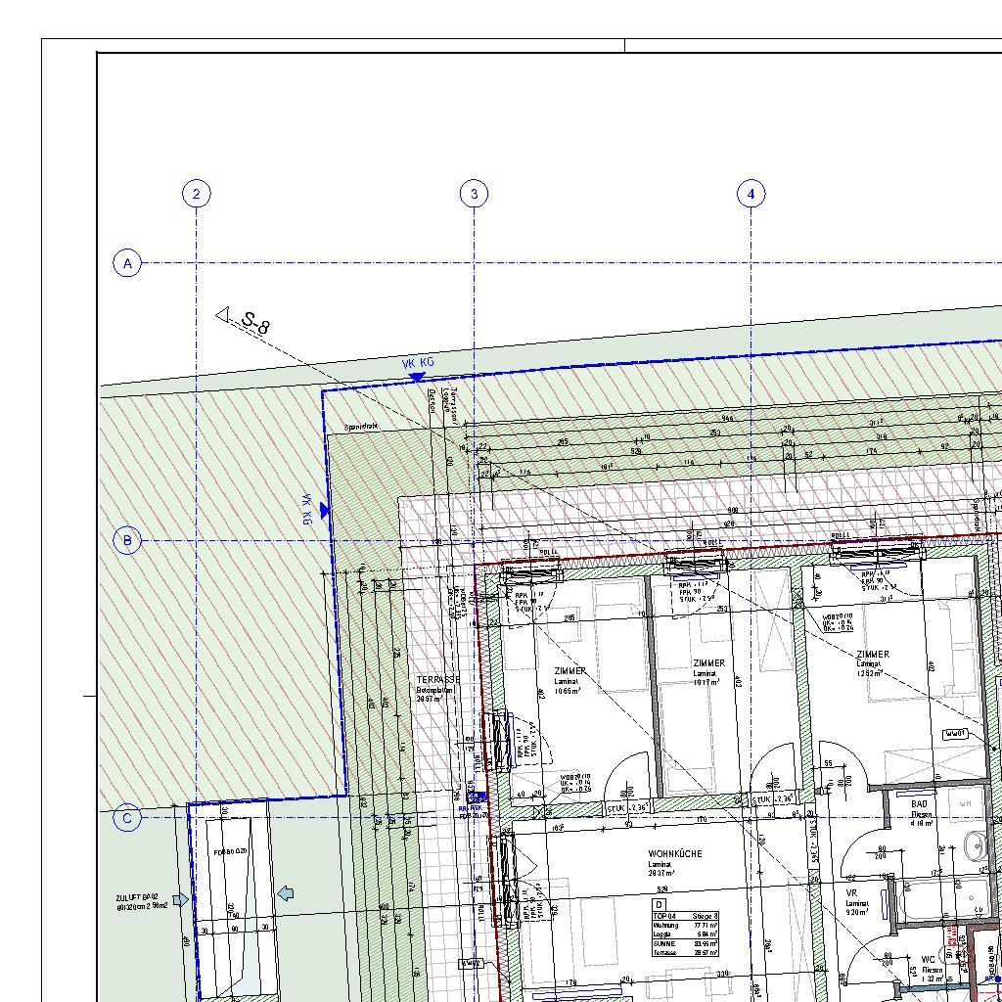
Task: Select the grid axis bubble C
Action: pyautogui.click(x=127, y=818)
